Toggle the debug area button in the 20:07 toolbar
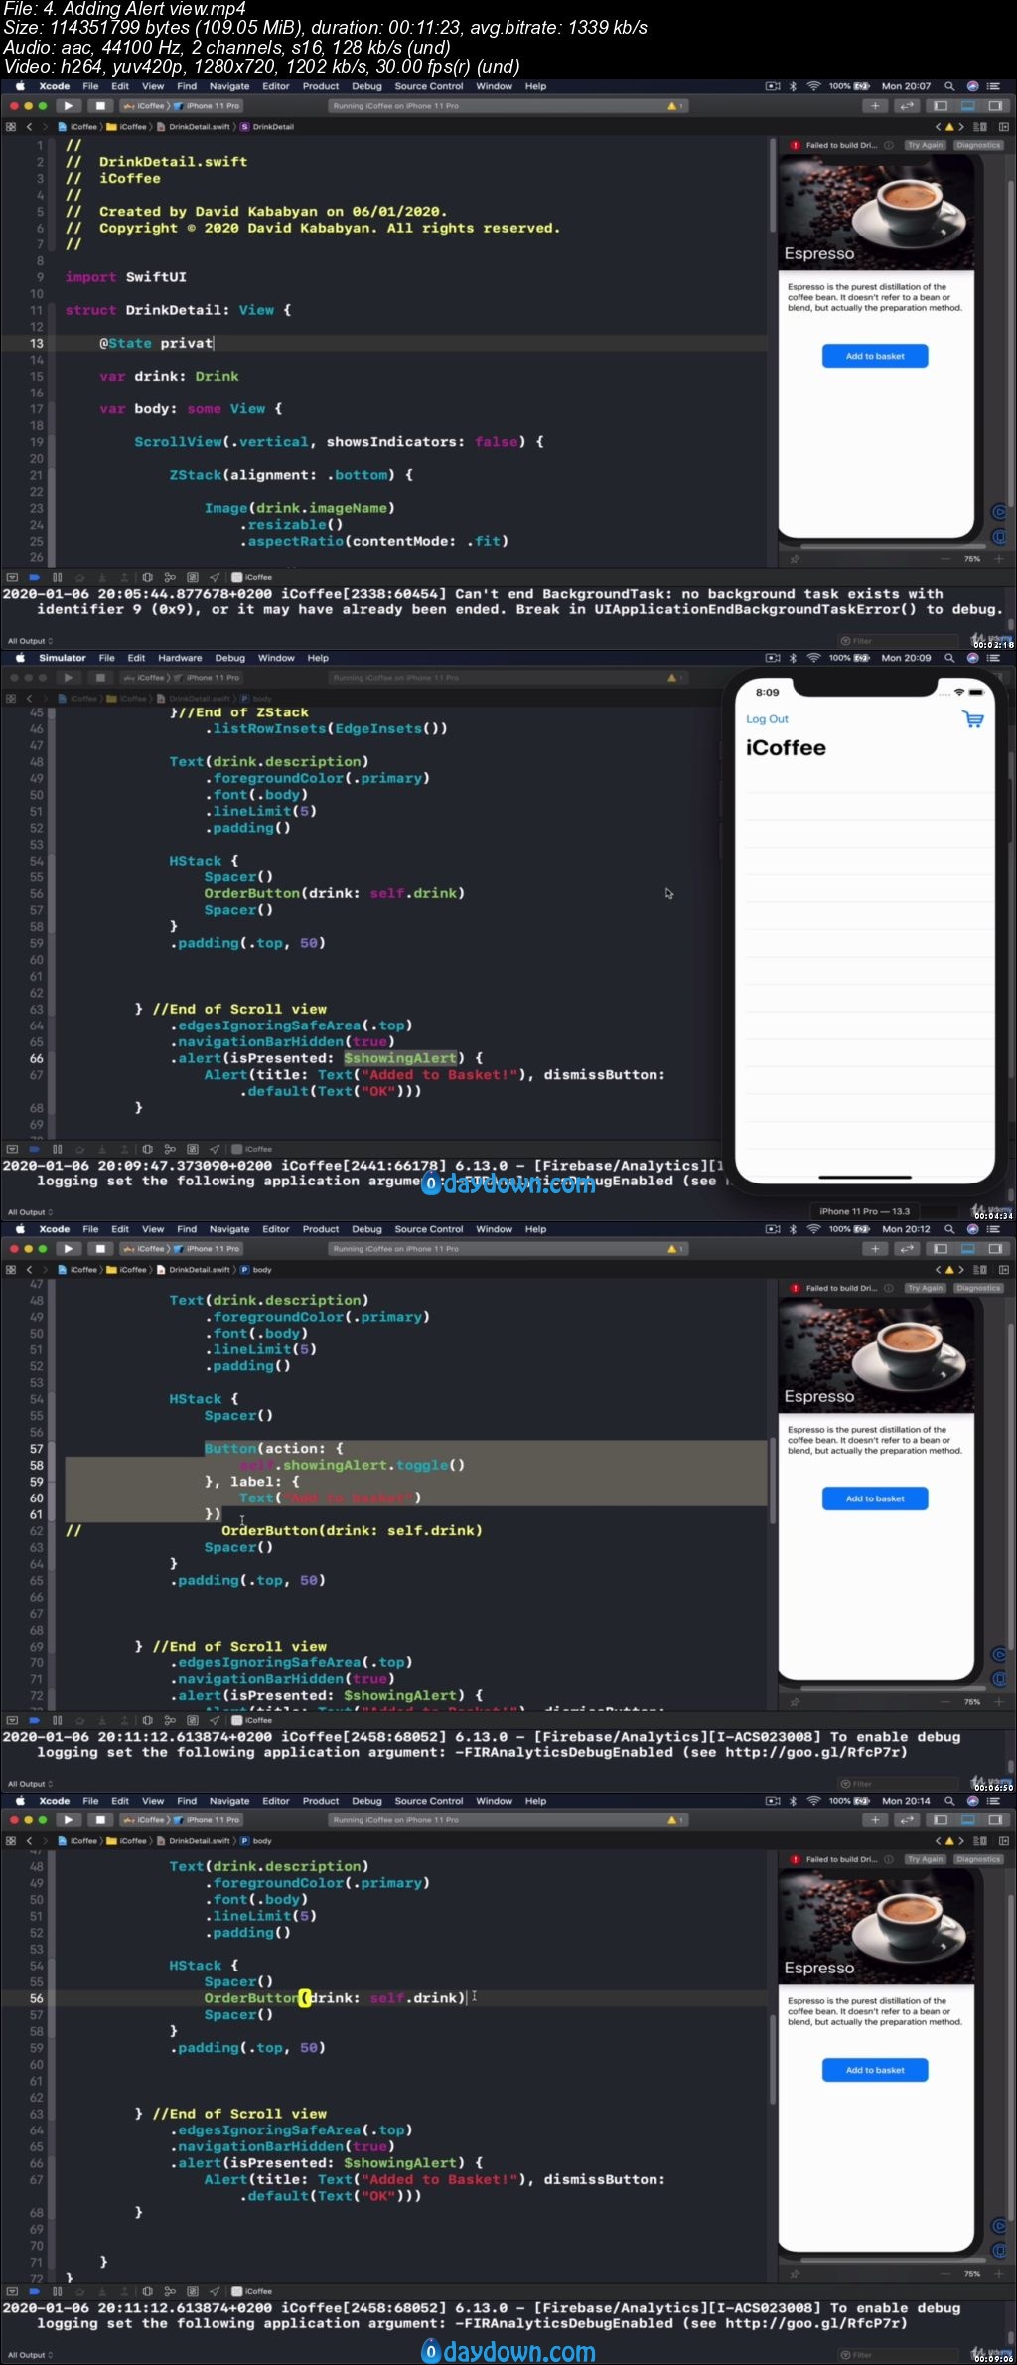This screenshot has width=1017, height=2365. (x=967, y=106)
